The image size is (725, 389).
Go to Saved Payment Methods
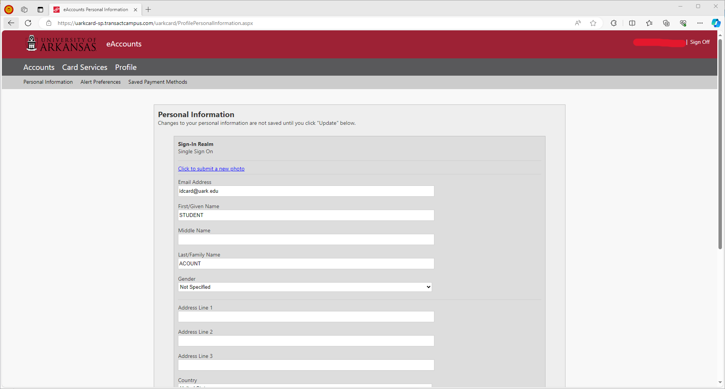click(158, 82)
